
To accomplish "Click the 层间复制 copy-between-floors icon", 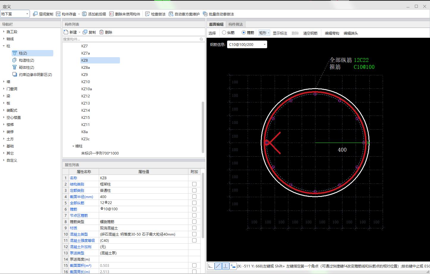I will [x=35, y=14].
